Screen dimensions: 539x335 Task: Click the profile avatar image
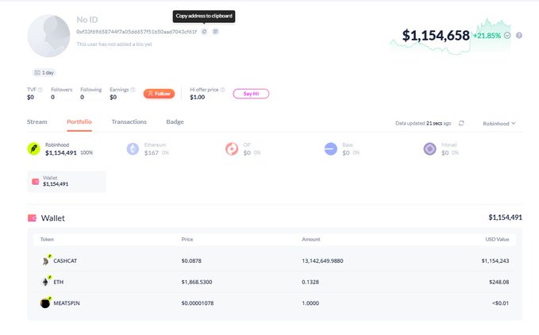coord(48,36)
